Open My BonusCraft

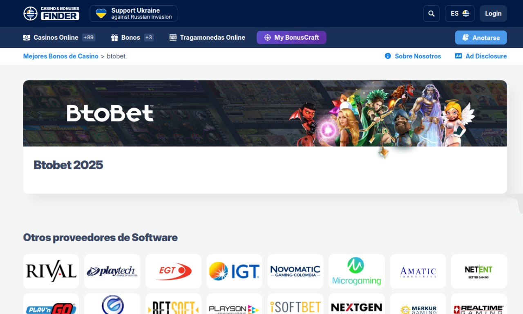point(291,38)
